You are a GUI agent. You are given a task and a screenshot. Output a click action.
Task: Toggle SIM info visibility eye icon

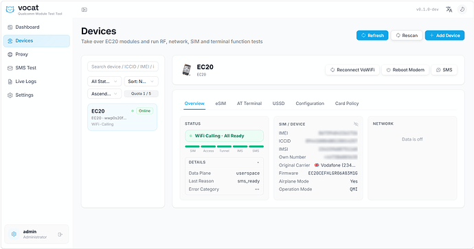point(356,124)
